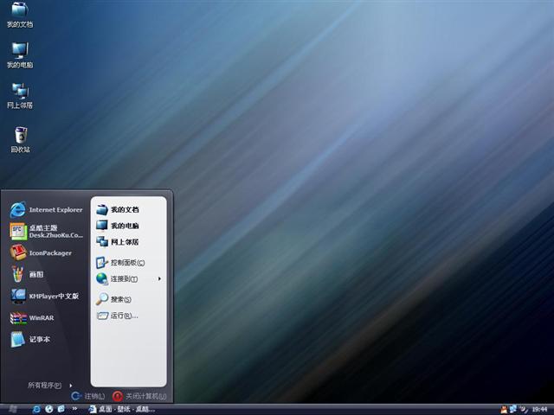
Task: Open 网上邻居 desktop icon
Action: [20, 96]
